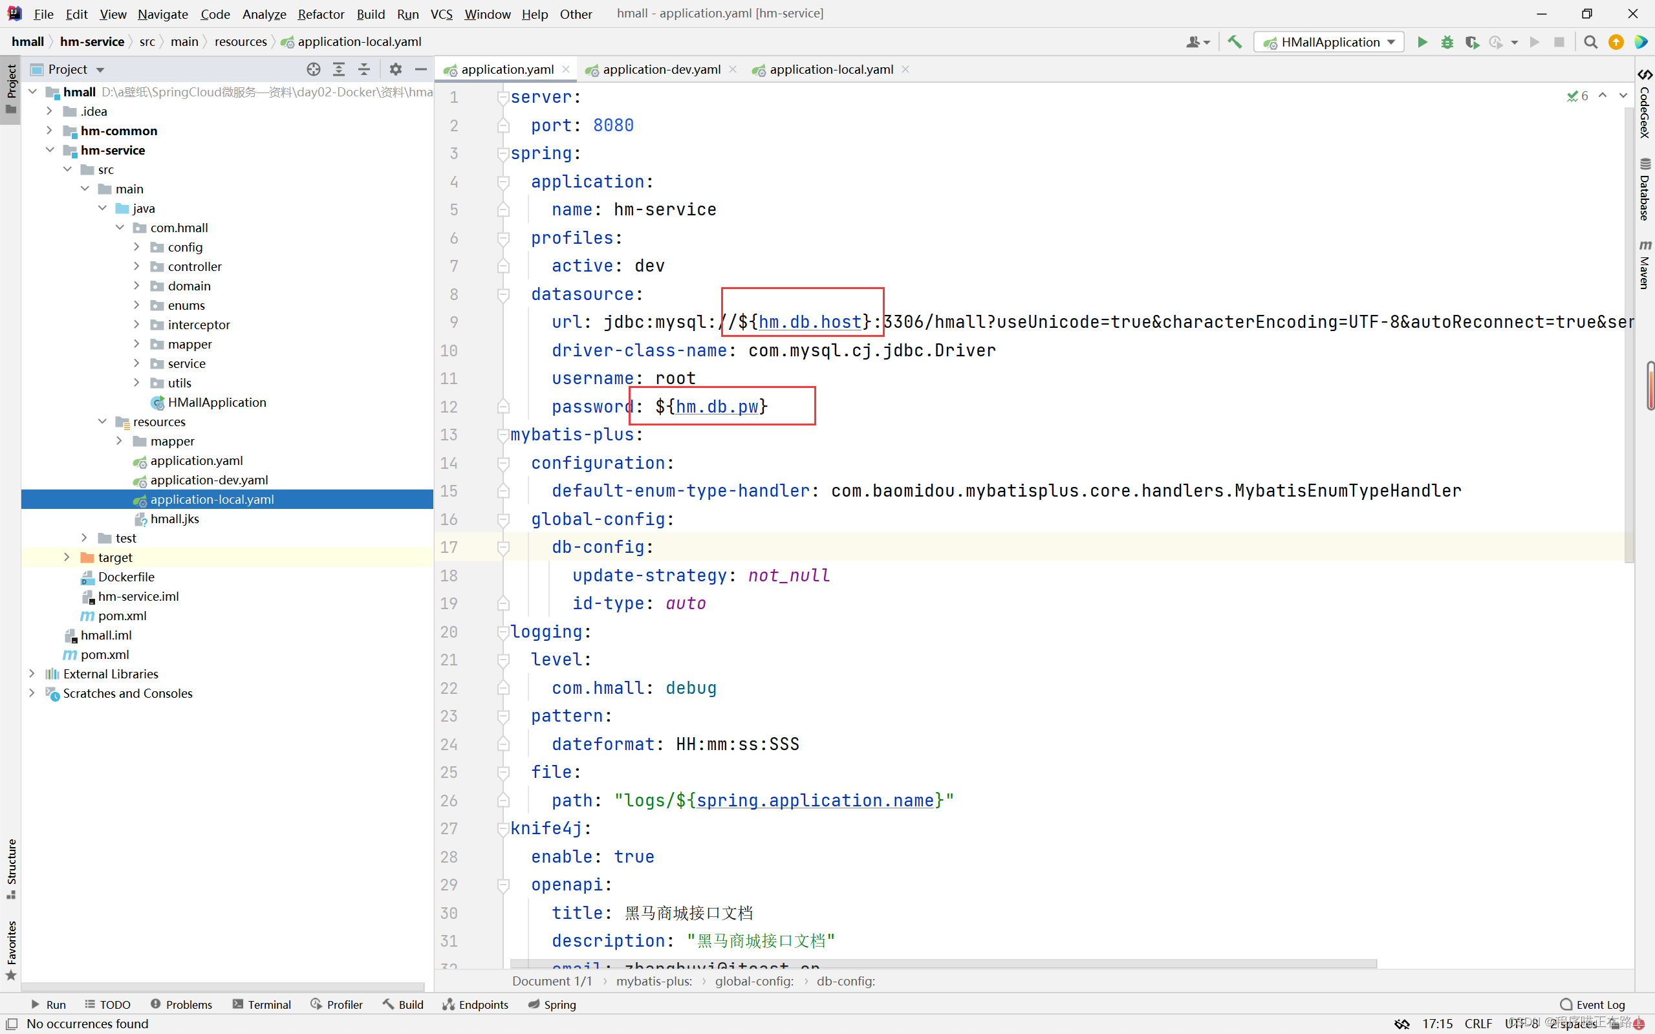This screenshot has height=1034, width=1655.
Task: Follow hm.db.host property reference link
Action: point(809,322)
